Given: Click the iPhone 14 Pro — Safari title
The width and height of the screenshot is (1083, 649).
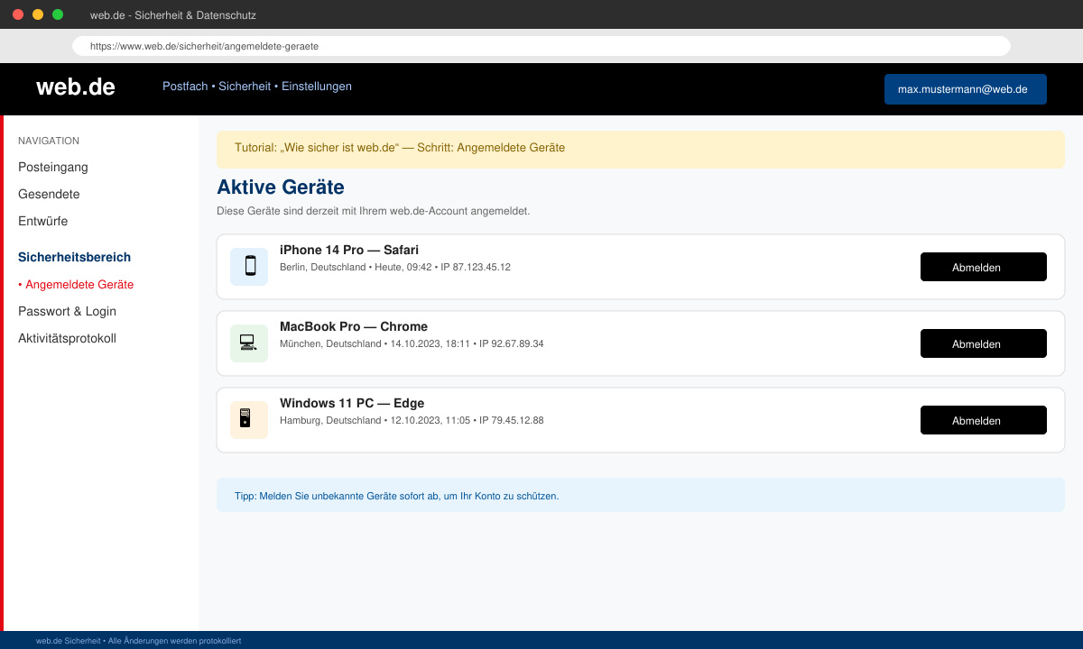Looking at the screenshot, I should [x=349, y=250].
